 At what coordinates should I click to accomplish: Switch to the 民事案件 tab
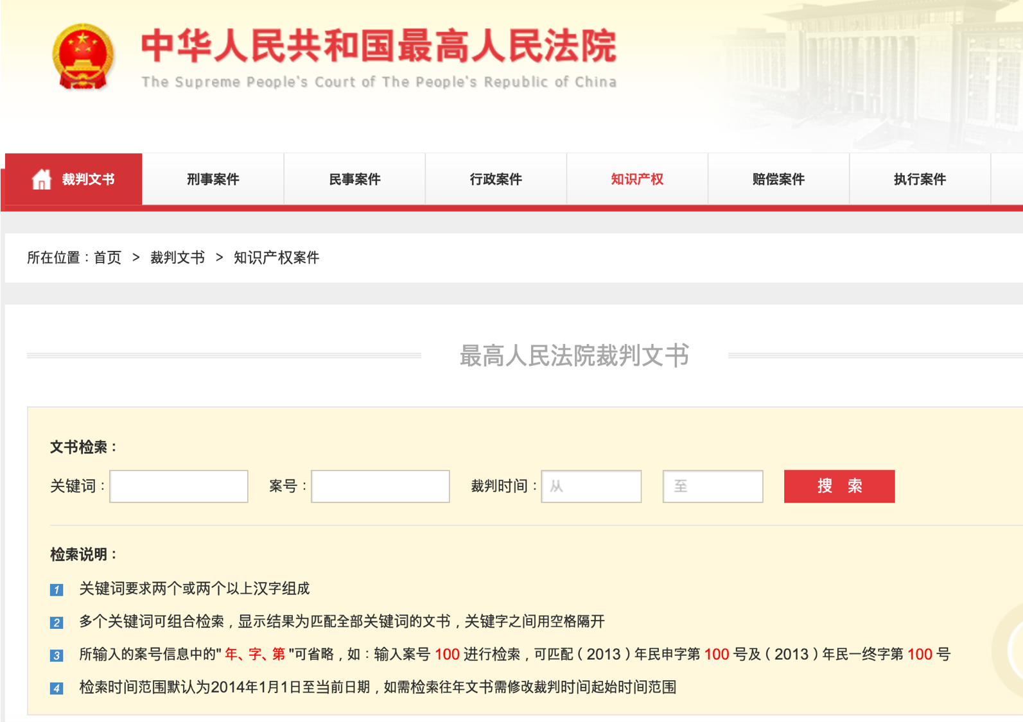click(x=354, y=179)
